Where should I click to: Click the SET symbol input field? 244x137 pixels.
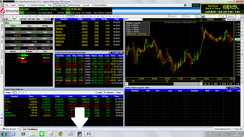tap(13, 23)
